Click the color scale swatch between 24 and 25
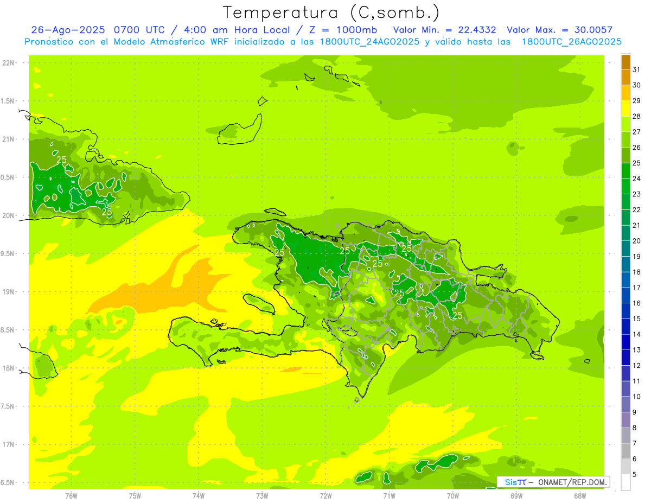Viewport: 651px width, 503px height. tap(626, 171)
